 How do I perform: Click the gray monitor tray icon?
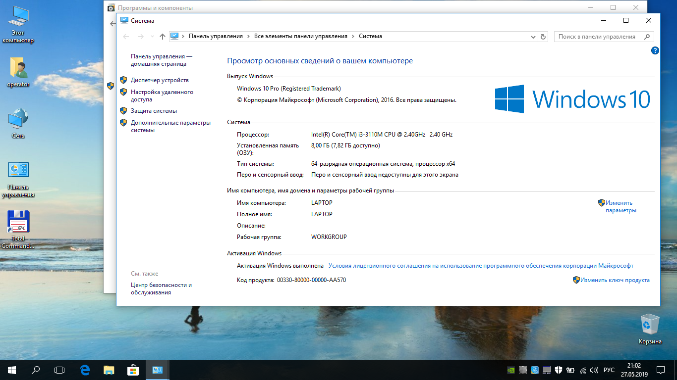(547, 370)
